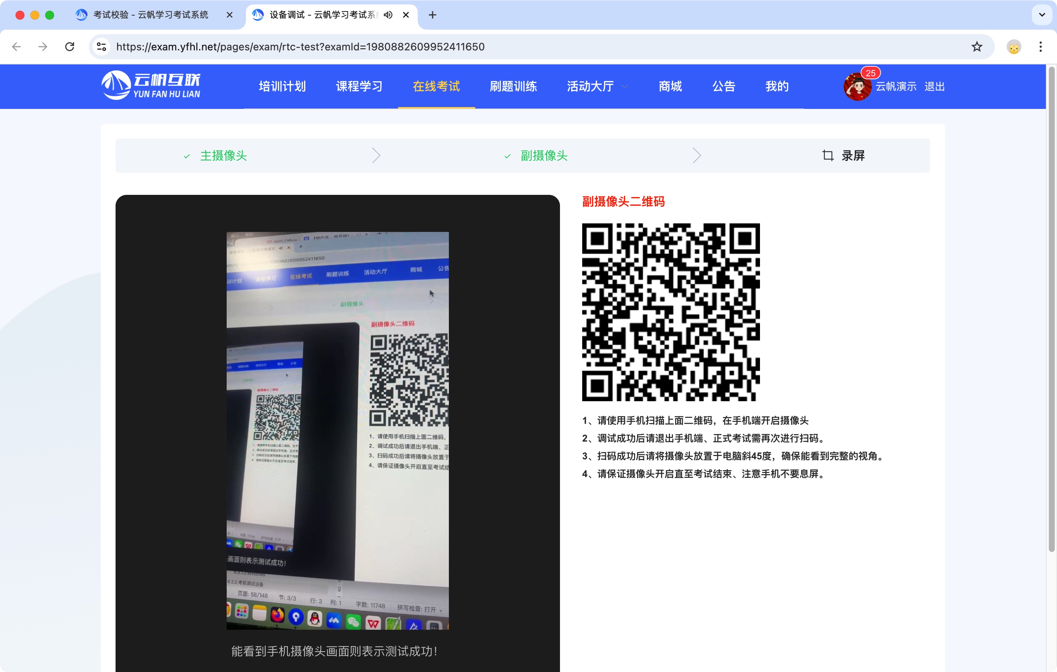The image size is (1057, 672).
Task: Click the back navigation arrow
Action: pyautogui.click(x=17, y=47)
